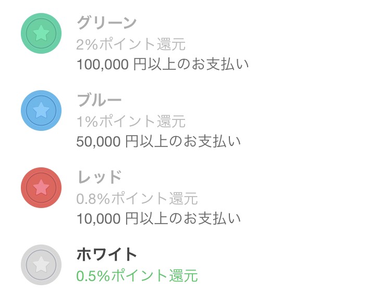
Task: Select the レッド rank title
Action: click(x=99, y=177)
